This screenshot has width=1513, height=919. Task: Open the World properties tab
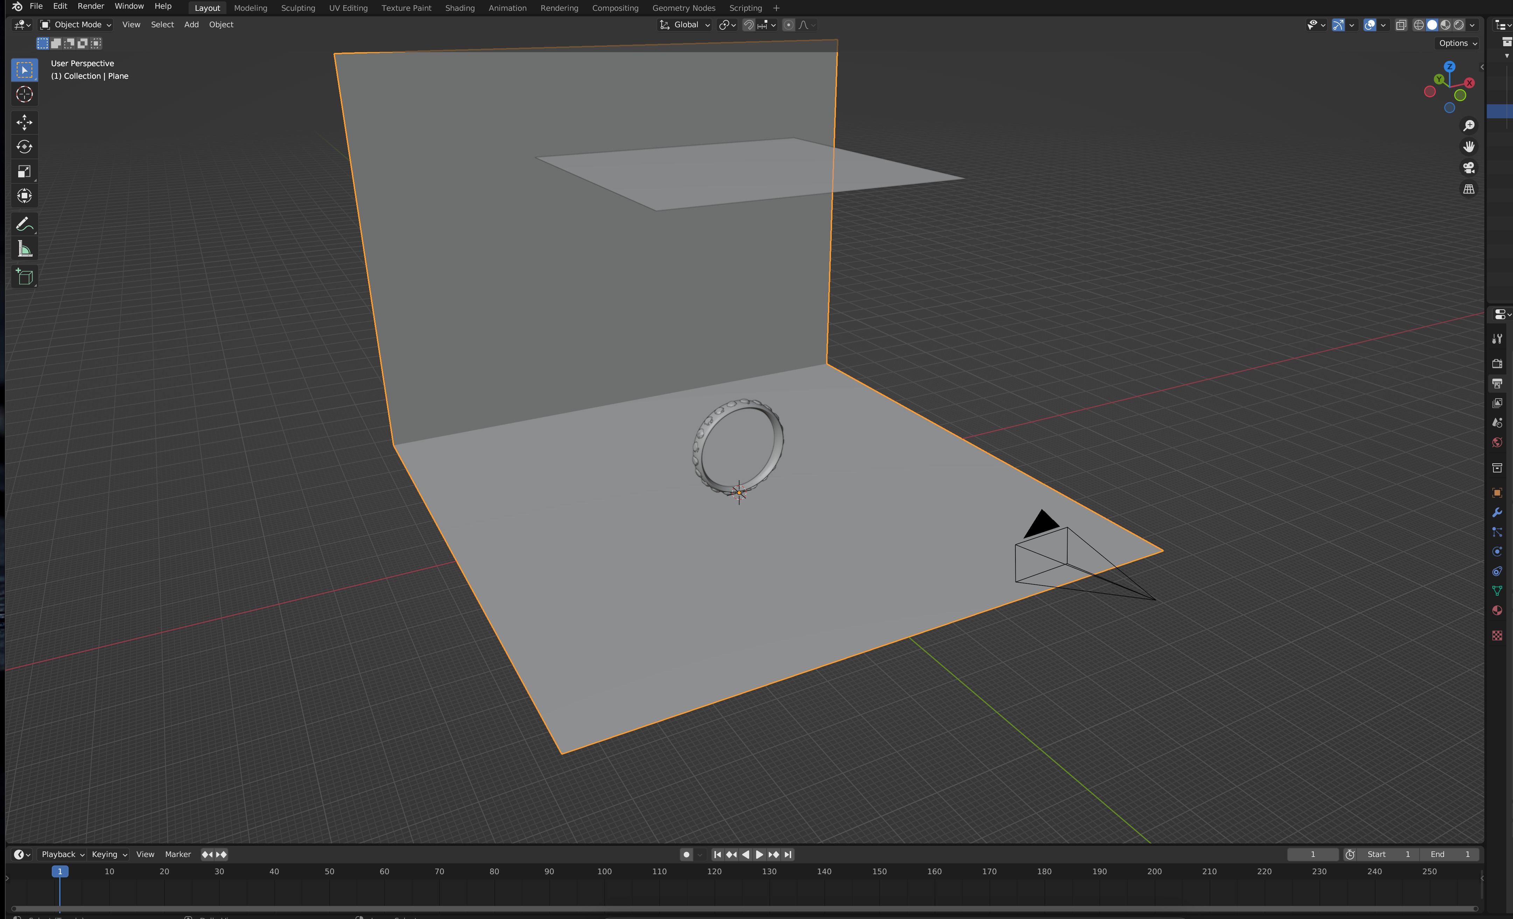[x=1497, y=442]
